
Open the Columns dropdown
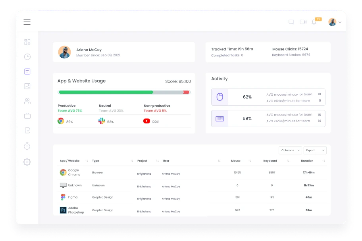tap(290, 150)
